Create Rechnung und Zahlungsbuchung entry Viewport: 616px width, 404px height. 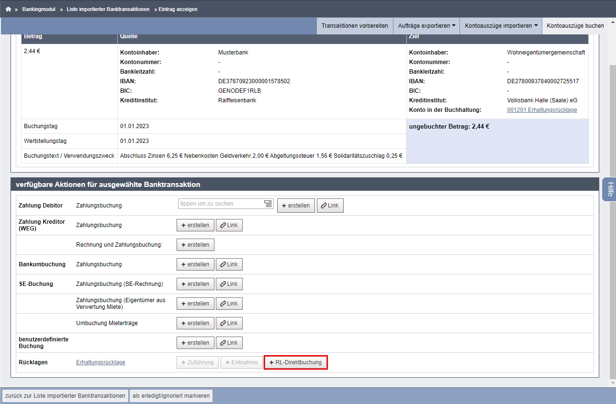[x=195, y=245]
